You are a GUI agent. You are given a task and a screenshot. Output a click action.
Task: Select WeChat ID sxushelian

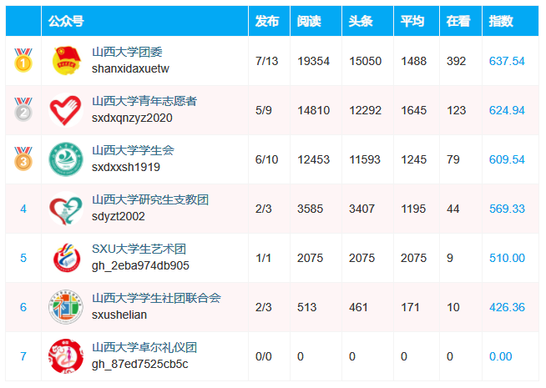click(119, 315)
